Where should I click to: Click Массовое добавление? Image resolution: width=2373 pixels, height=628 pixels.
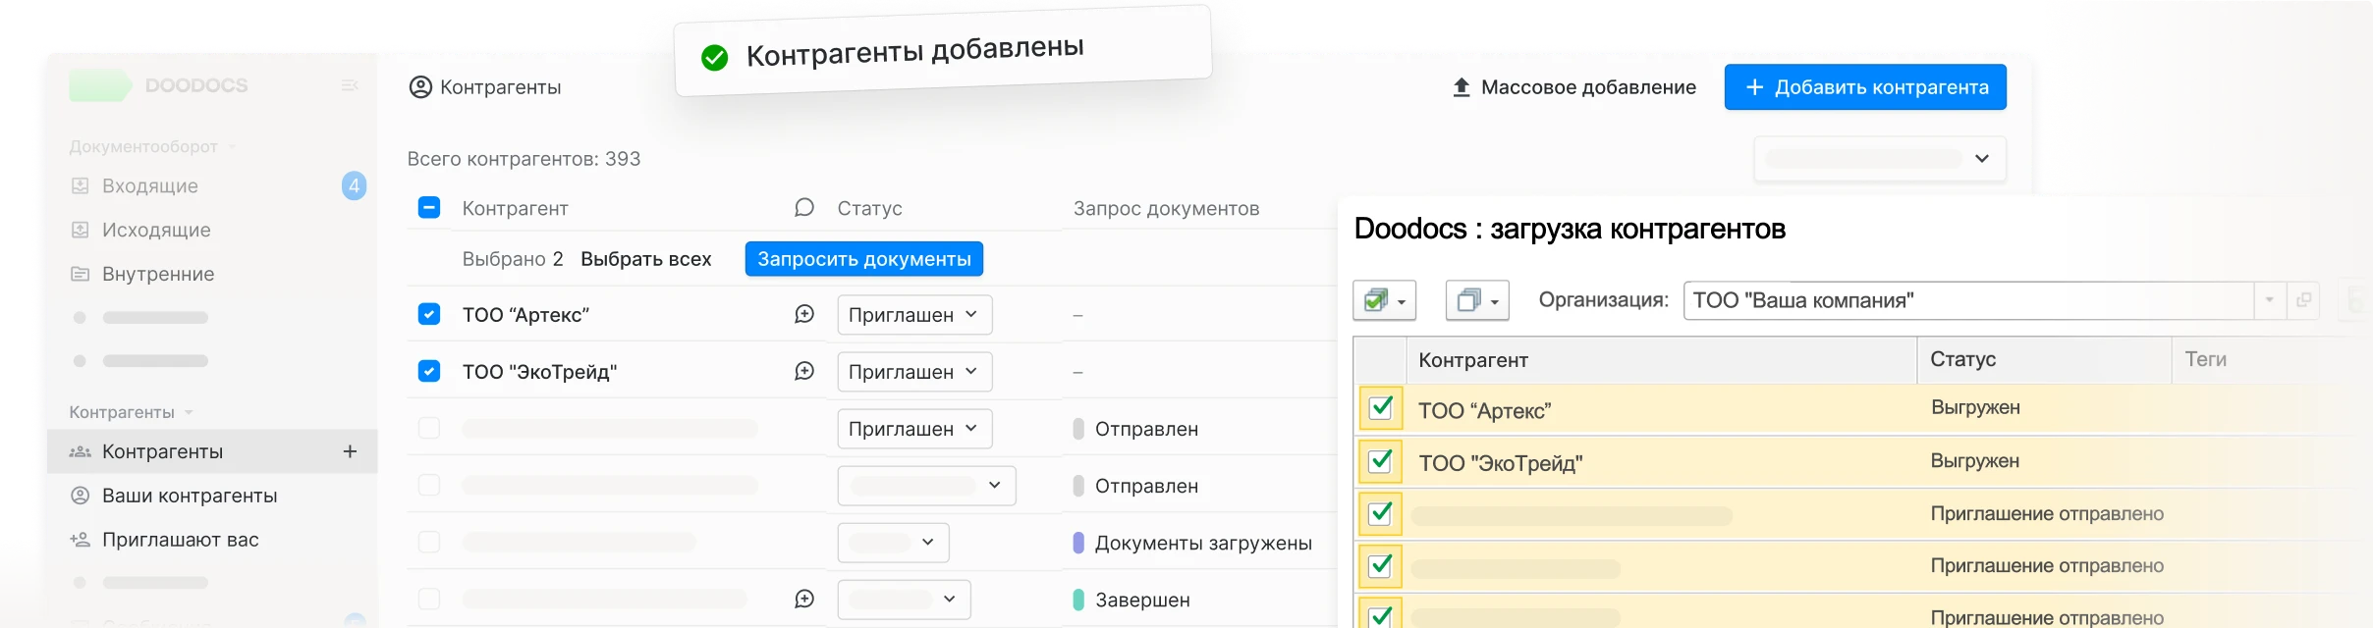point(1574,87)
